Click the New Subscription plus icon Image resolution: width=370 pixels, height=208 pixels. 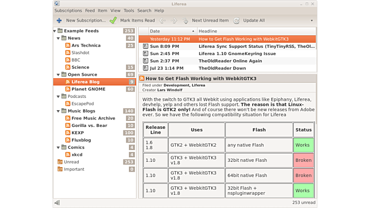tap(59, 21)
